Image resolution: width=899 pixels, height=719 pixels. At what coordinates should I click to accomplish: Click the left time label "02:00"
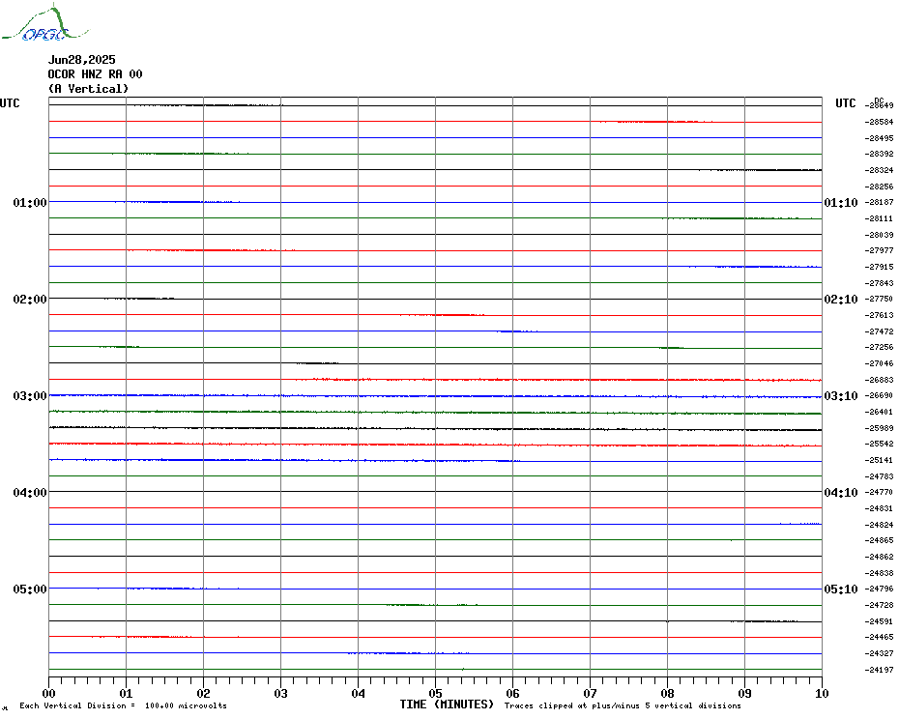point(30,300)
